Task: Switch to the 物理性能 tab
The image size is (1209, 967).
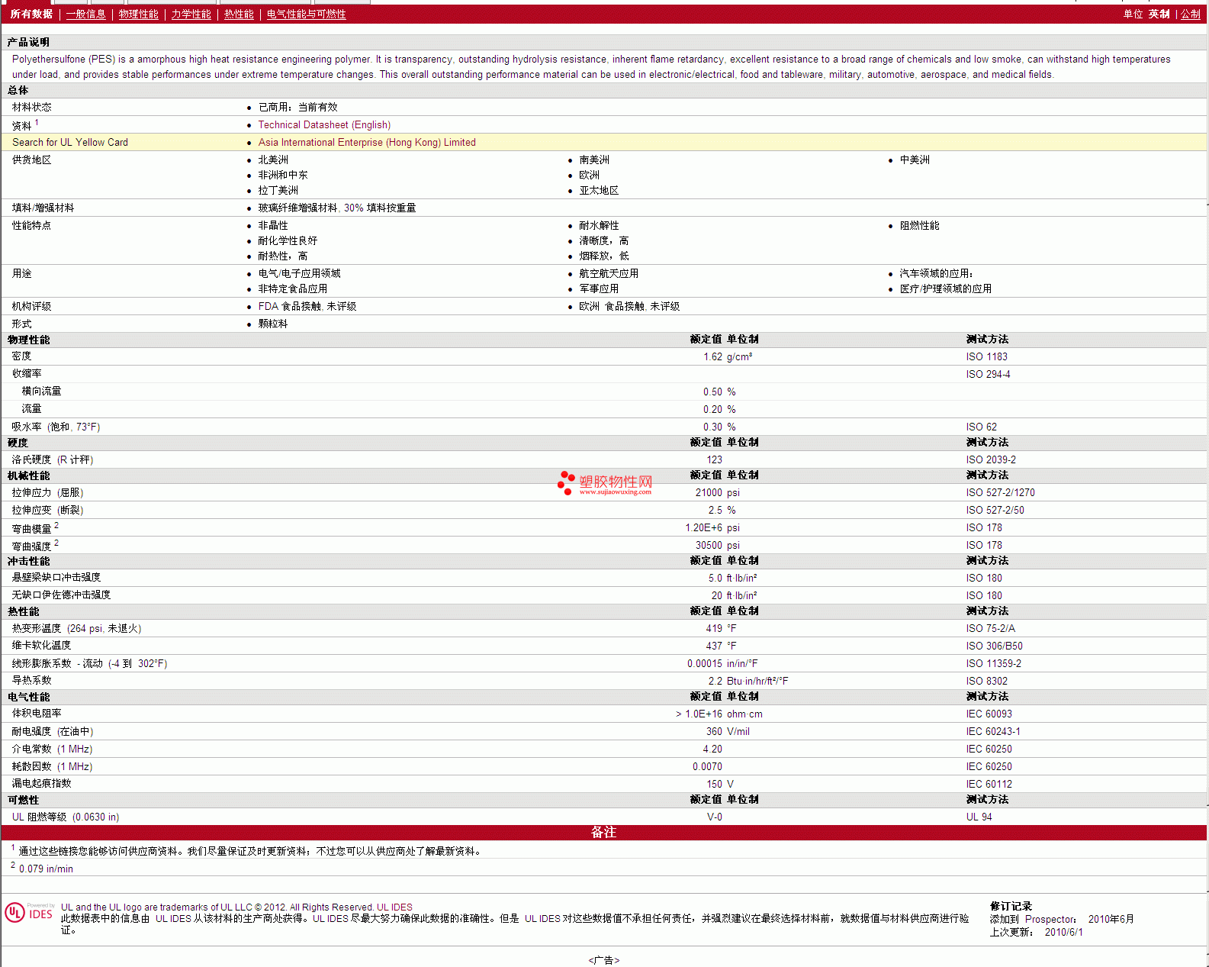Action: pyautogui.click(x=138, y=15)
